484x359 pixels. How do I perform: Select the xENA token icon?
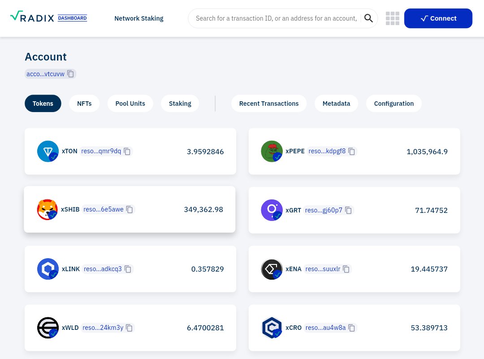pyautogui.click(x=272, y=269)
